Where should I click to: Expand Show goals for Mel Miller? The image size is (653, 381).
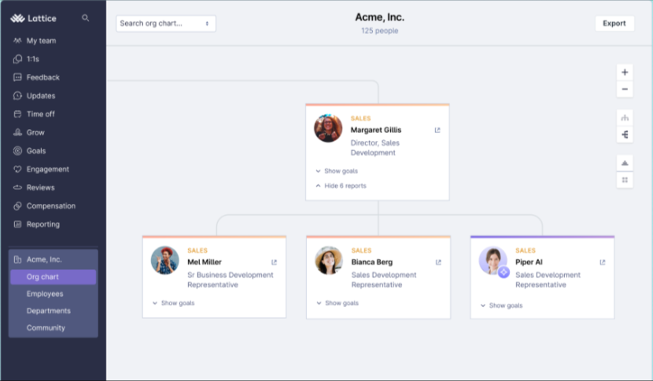[x=174, y=303]
